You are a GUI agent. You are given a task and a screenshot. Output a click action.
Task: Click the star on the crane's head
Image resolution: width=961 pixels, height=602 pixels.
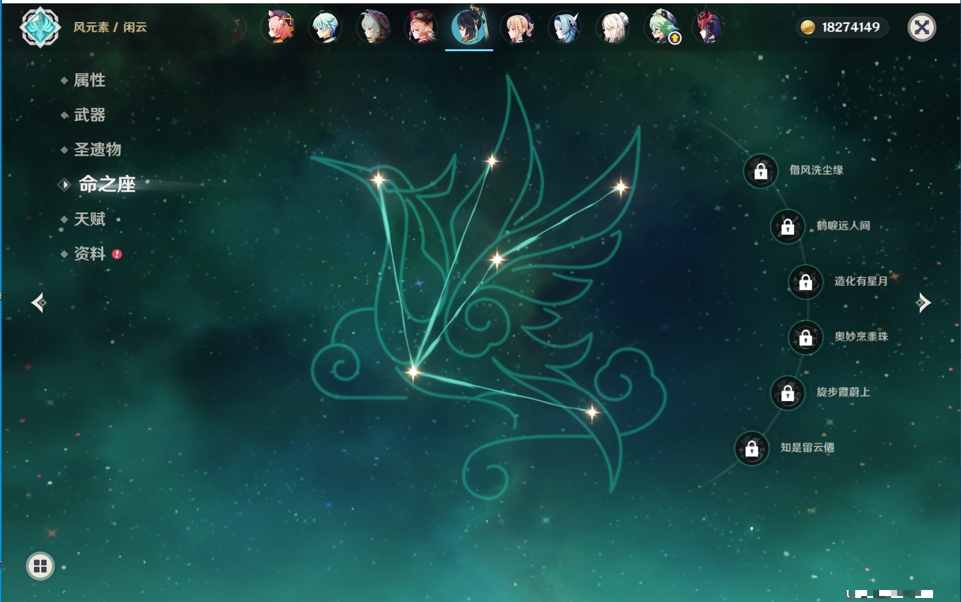click(378, 179)
